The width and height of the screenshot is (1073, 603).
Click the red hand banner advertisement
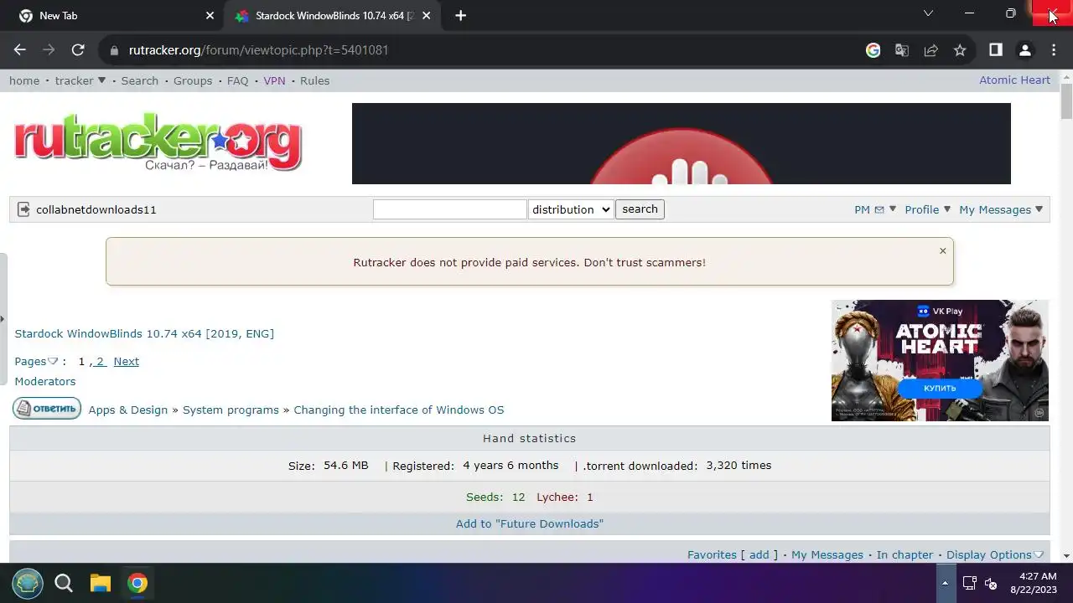[x=682, y=143]
